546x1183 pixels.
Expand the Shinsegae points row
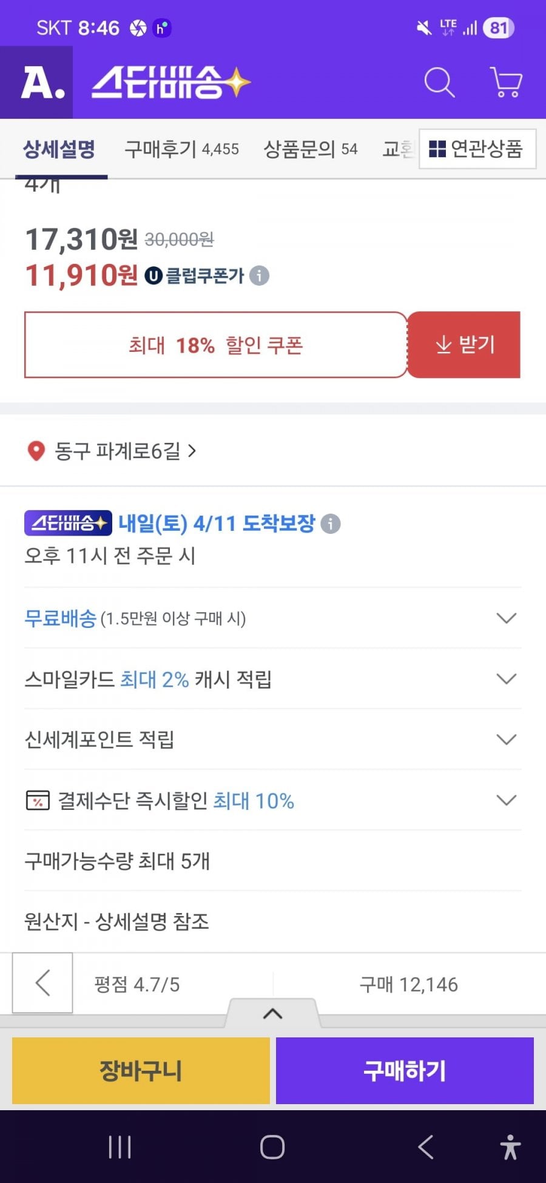506,740
